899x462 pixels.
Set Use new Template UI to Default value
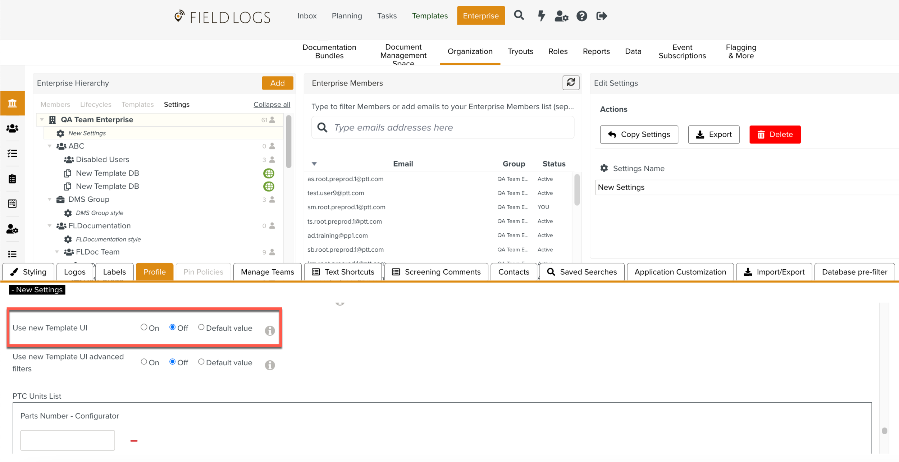pyautogui.click(x=201, y=327)
